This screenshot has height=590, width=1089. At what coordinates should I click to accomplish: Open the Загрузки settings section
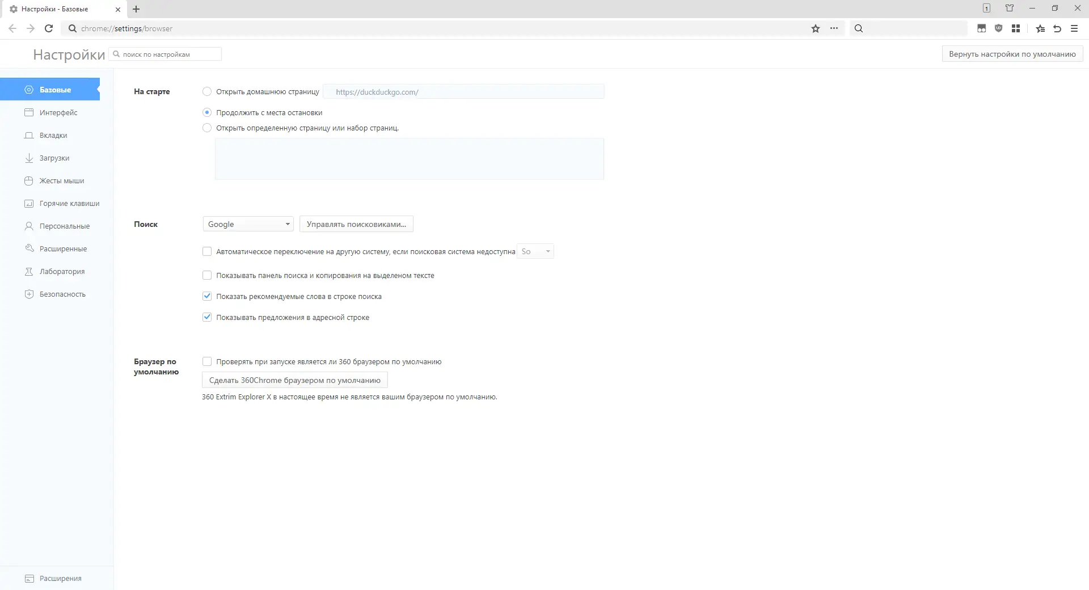pyautogui.click(x=54, y=158)
